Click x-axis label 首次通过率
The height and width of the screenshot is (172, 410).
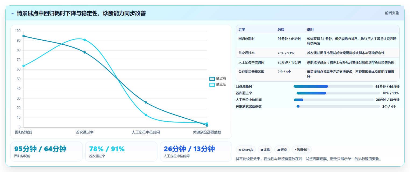click(x=85, y=132)
